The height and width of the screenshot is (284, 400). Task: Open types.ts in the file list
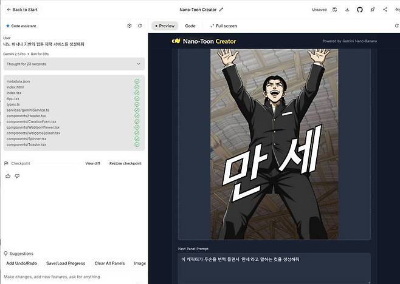[x=13, y=104]
